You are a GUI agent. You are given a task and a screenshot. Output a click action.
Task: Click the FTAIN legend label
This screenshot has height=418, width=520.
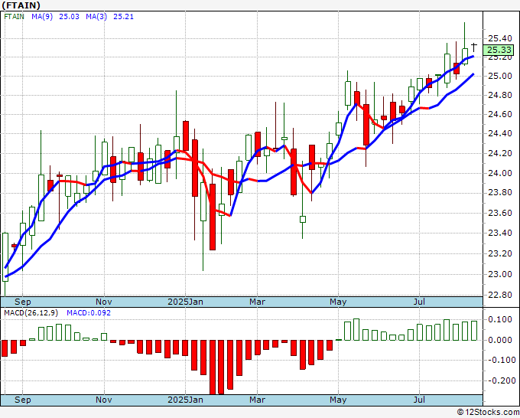coord(14,16)
